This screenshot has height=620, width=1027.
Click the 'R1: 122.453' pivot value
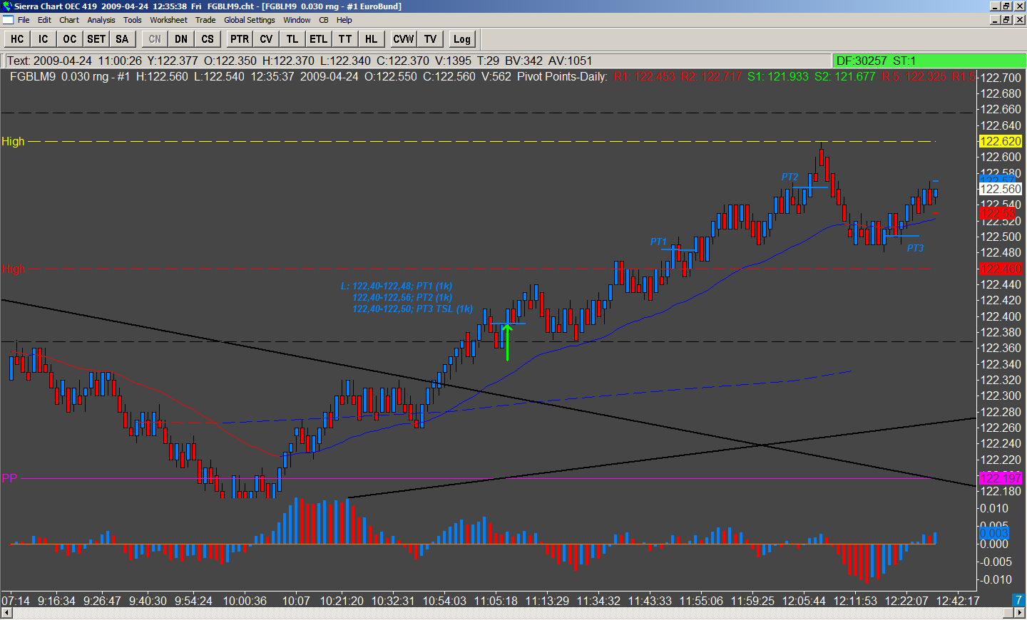click(644, 76)
